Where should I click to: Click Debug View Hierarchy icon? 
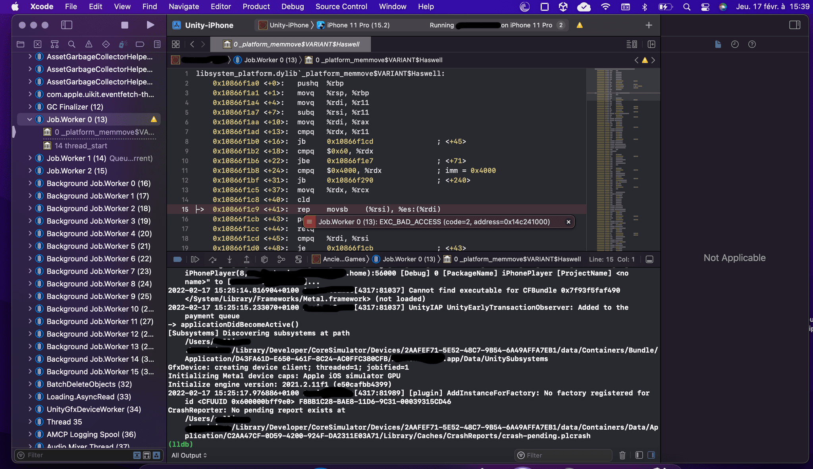[x=264, y=259]
